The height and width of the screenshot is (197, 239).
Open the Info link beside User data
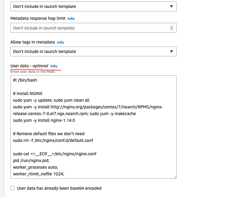pyautogui.click(x=54, y=66)
